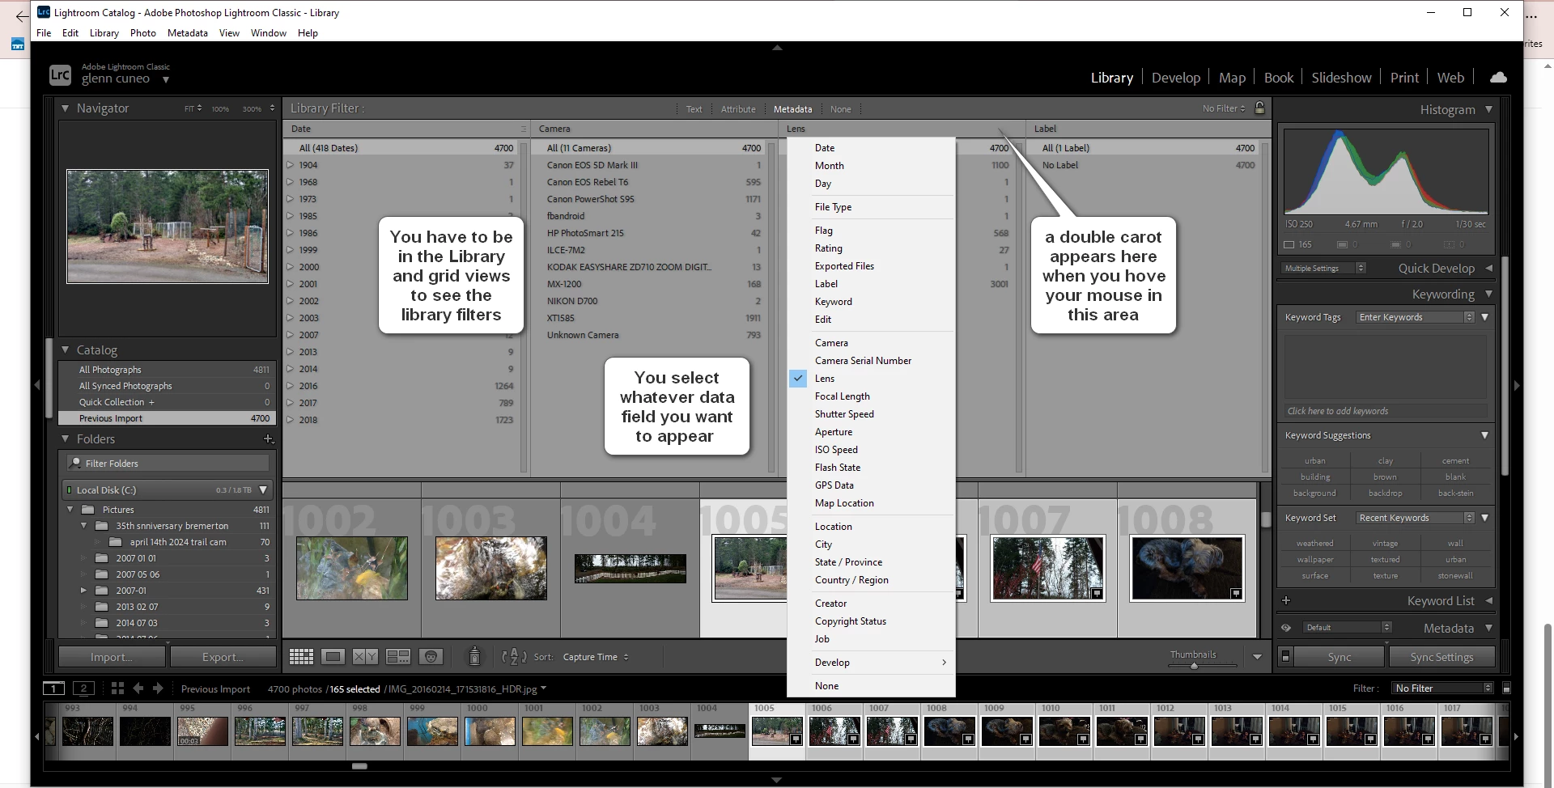Open the Photo menu in the menu bar
The width and height of the screenshot is (1554, 788).
click(142, 33)
